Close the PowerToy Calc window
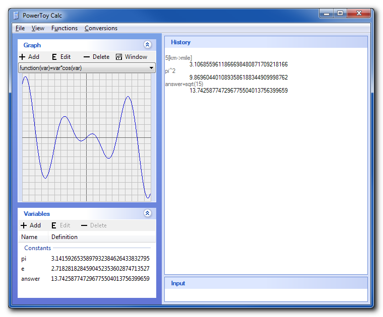 click(x=359, y=14)
